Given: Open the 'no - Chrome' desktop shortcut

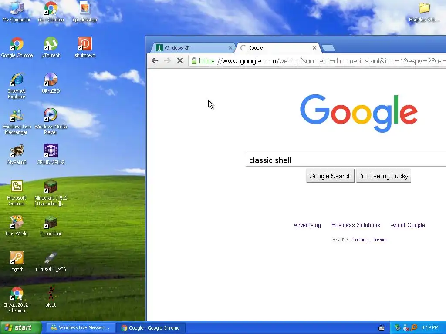Looking at the screenshot, I should [51, 11].
